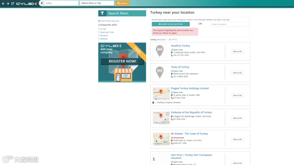The height and width of the screenshot is (165, 294).
Task: Click Register Now in Cylex ad banner
Action: click(122, 61)
